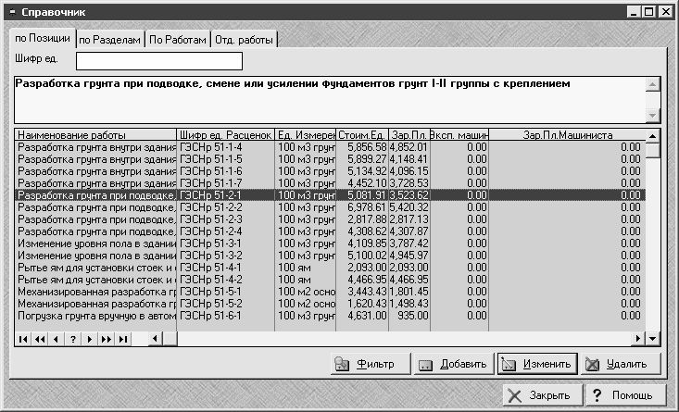
Task: Select row ГЭСНр 51-2-3
Action: click(x=330, y=219)
